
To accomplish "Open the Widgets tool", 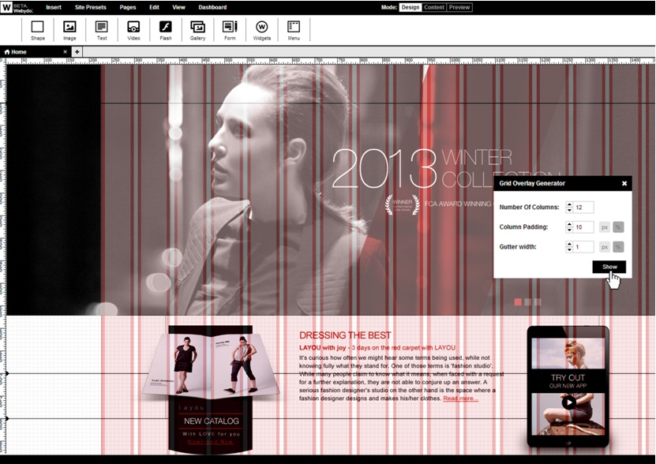I will [261, 29].
